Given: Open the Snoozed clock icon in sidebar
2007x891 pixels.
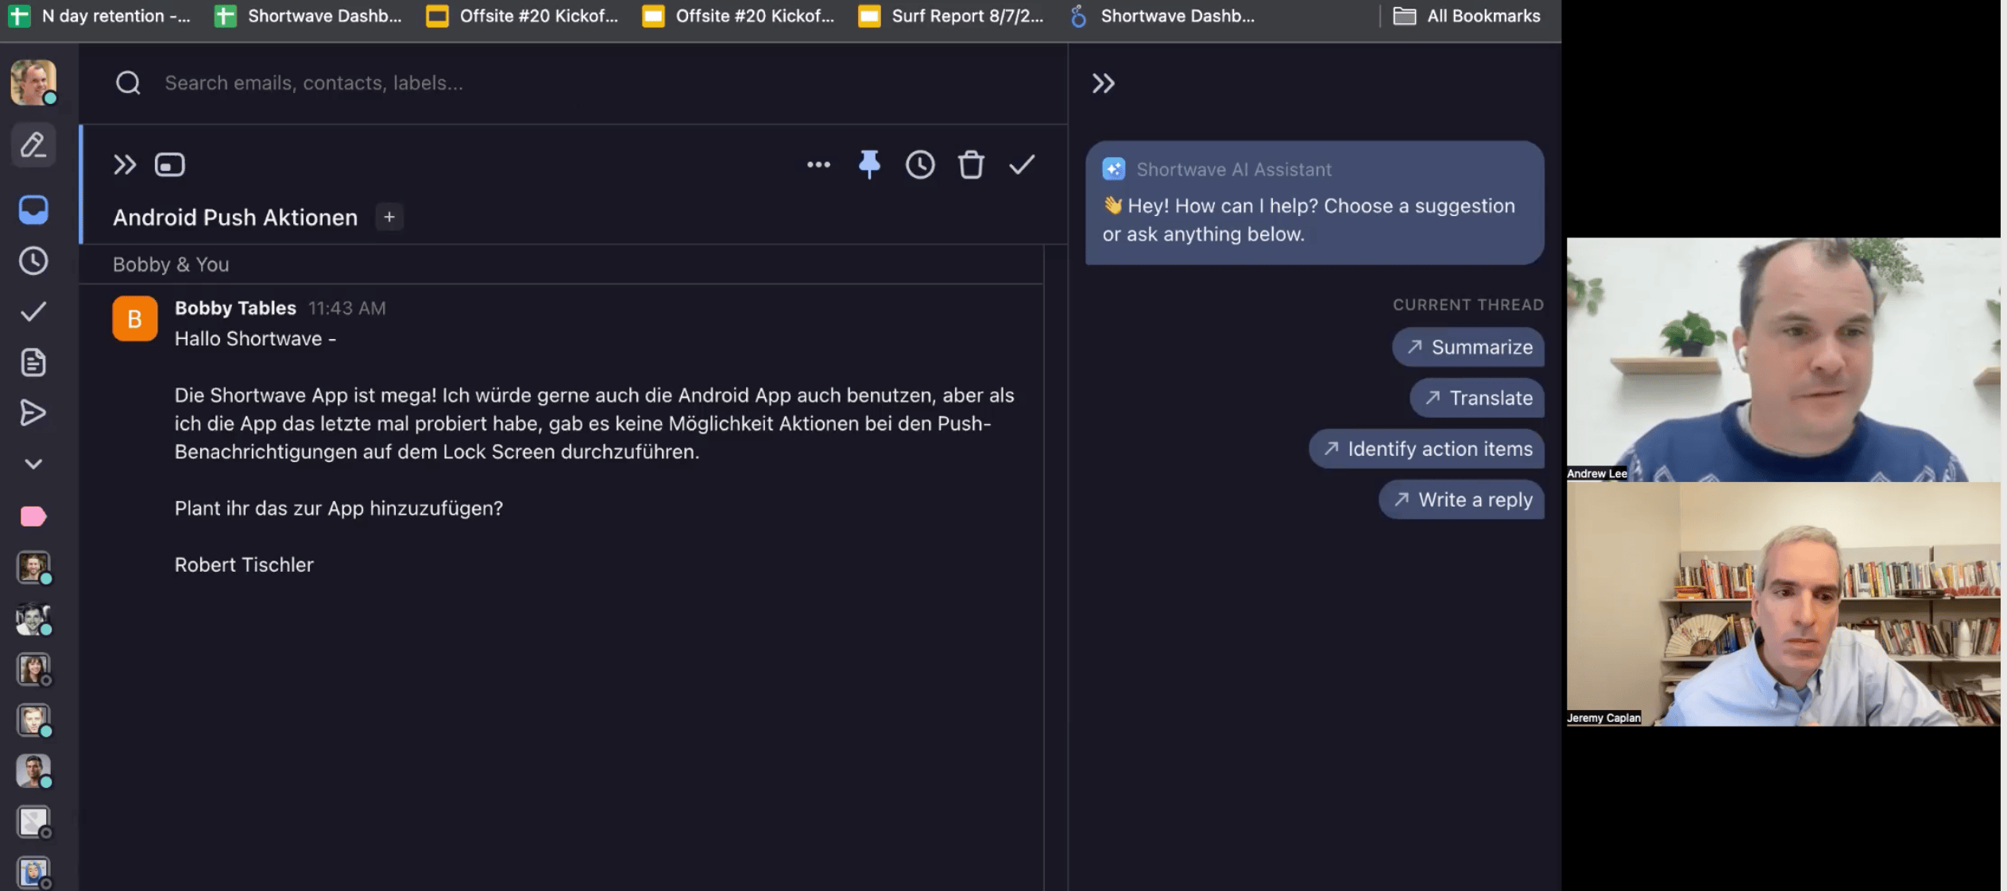Looking at the screenshot, I should pyautogui.click(x=32, y=260).
